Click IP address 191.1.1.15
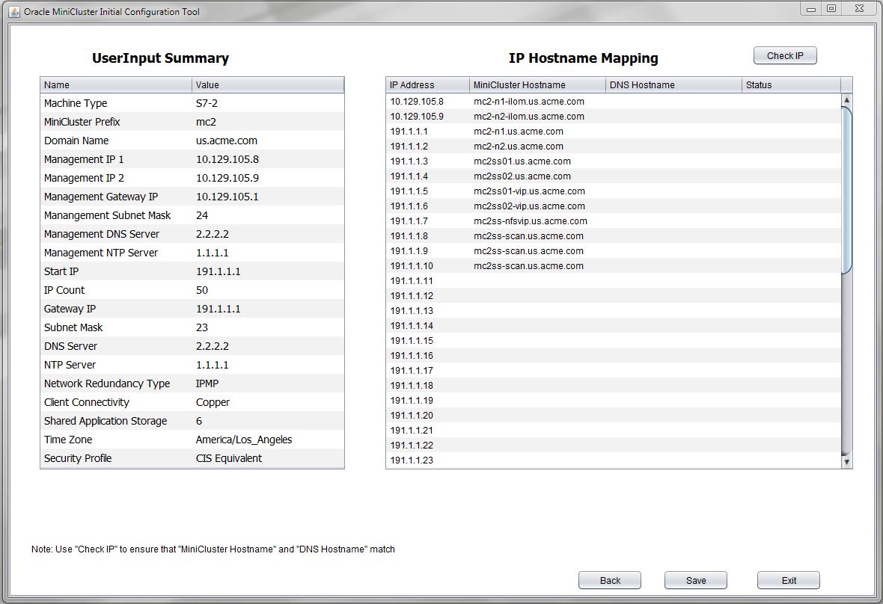The image size is (883, 604). point(412,341)
